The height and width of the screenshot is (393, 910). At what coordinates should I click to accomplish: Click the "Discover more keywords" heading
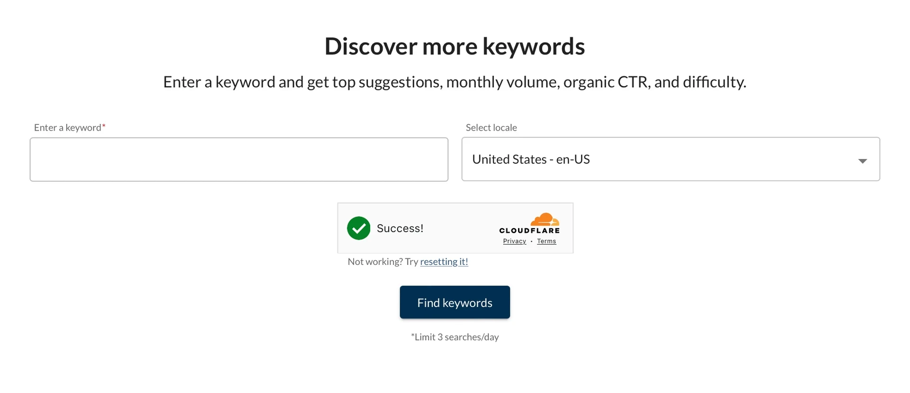pyautogui.click(x=455, y=46)
